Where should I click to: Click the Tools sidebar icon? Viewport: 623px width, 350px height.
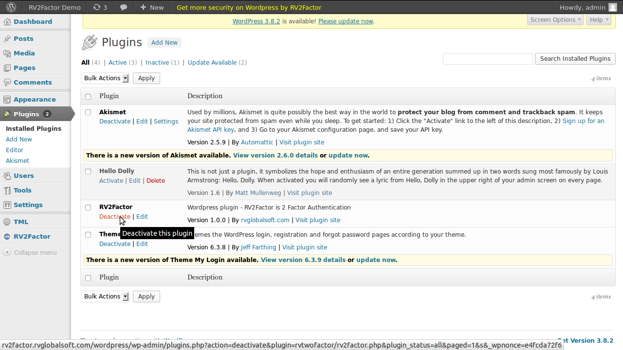7,190
